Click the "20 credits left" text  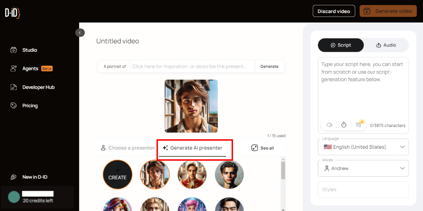pos(38,201)
